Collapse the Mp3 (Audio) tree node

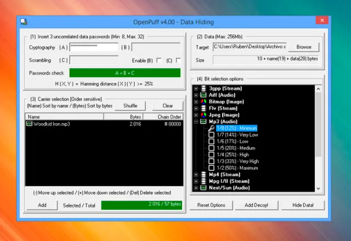tap(196, 121)
